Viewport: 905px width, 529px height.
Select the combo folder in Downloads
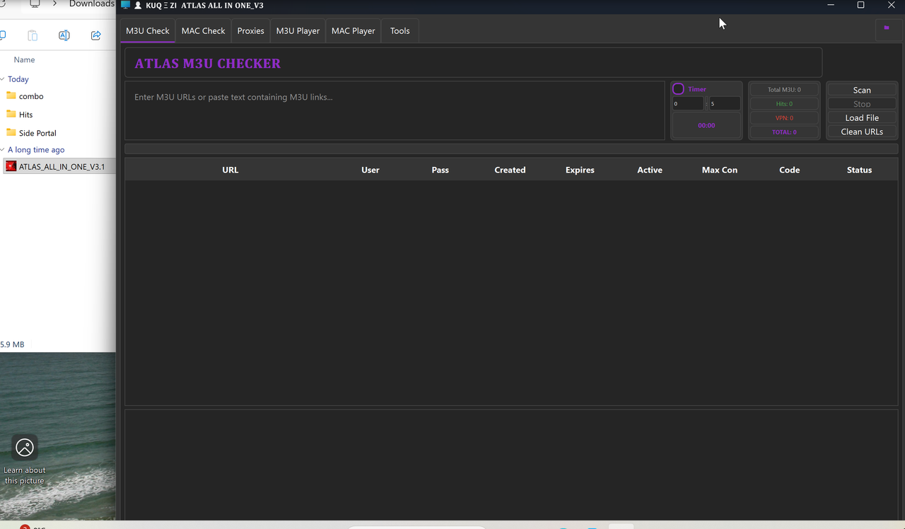(31, 96)
